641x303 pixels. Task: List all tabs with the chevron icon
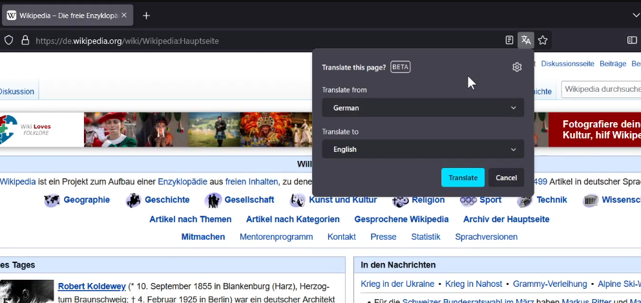pos(636,16)
